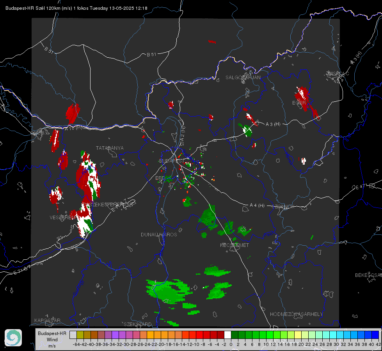The image size is (382, 351).
Task: Select the dark blue swatch above 42
Action: pos(375,335)
